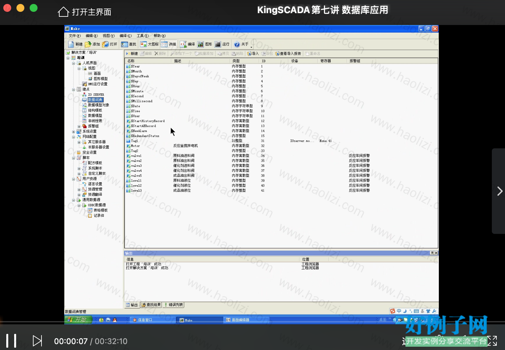Click 新建 in the tag list toolbar
Image resolution: width=505 pixels, height=350 pixels.
coord(132,54)
